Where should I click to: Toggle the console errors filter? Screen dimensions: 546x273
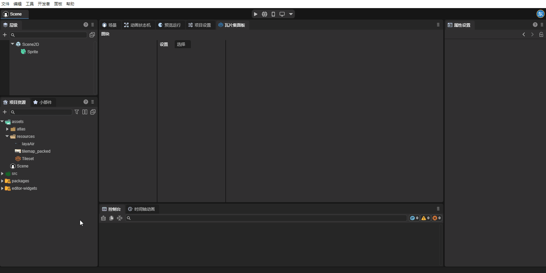click(x=437, y=218)
